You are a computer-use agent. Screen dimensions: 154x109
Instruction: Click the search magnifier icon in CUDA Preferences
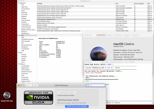coord(87,85)
